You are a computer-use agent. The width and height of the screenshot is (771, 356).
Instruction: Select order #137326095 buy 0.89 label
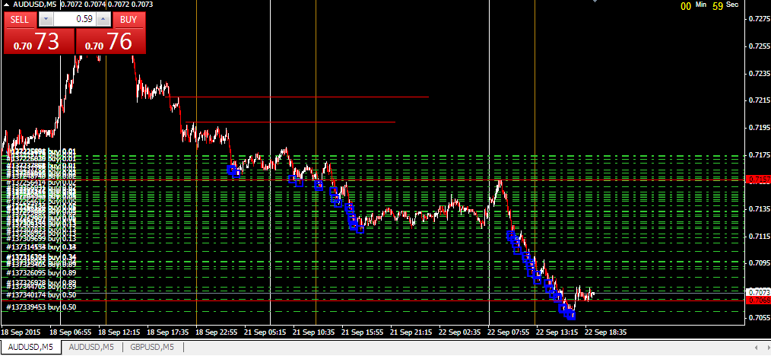(x=41, y=272)
